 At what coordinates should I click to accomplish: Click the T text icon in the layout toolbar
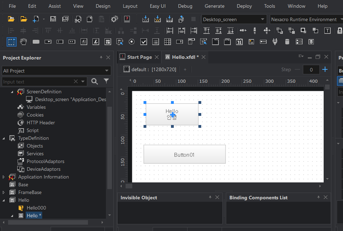tap(327, 30)
